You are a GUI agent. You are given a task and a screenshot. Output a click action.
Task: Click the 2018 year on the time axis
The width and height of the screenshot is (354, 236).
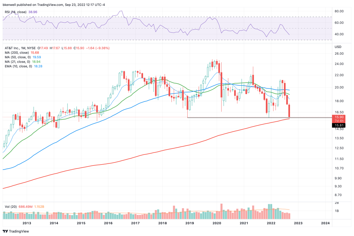[x=163, y=223]
